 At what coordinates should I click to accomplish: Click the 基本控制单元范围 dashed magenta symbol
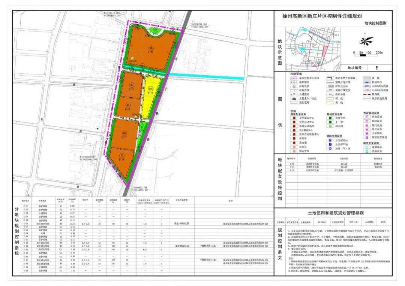click(x=294, y=78)
